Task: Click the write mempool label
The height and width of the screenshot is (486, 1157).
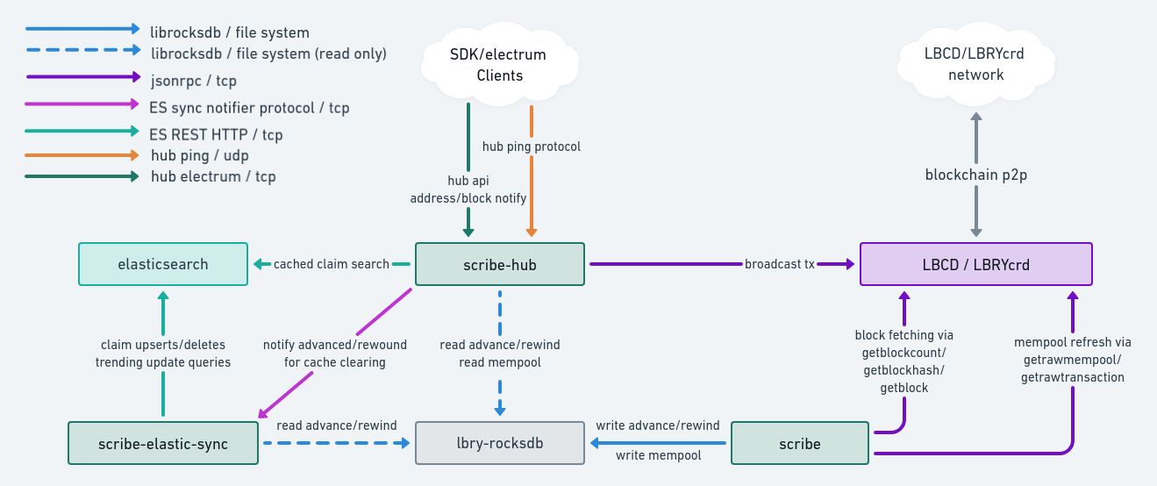Action: click(x=658, y=455)
